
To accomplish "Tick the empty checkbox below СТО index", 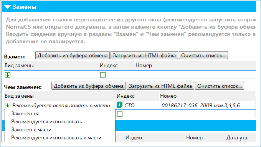I will [x=120, y=114].
